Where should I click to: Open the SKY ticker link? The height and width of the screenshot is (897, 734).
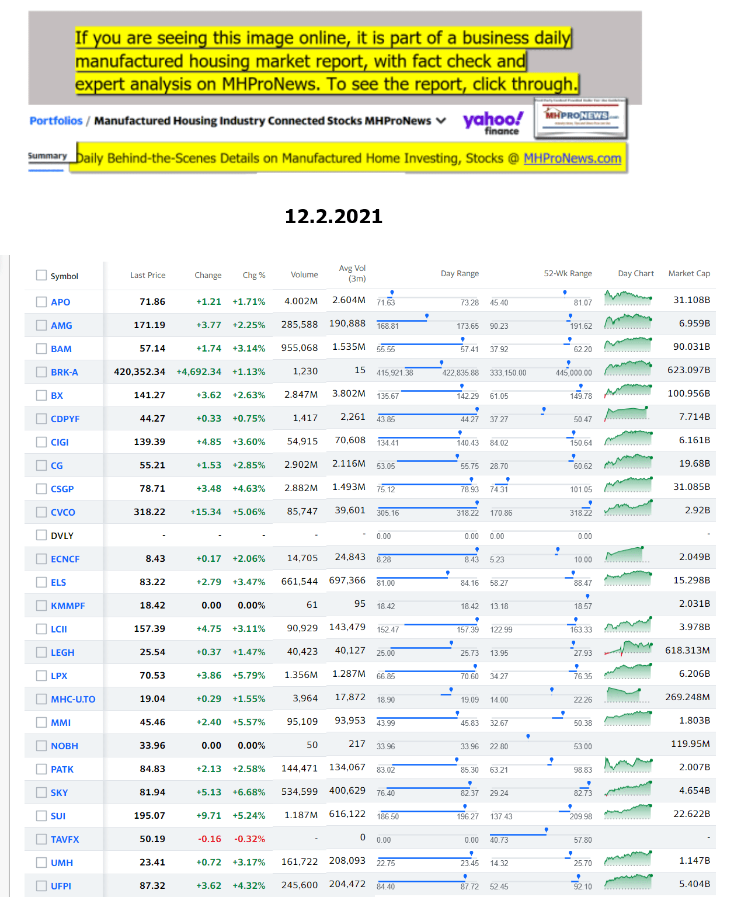click(x=60, y=792)
